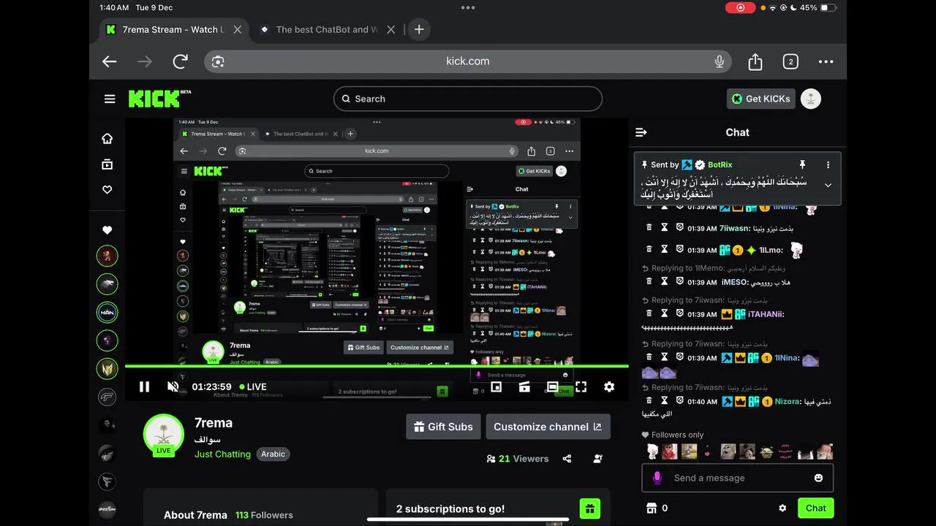The image size is (936, 526).
Task: Click the KICK beta logo
Action: pyautogui.click(x=159, y=99)
